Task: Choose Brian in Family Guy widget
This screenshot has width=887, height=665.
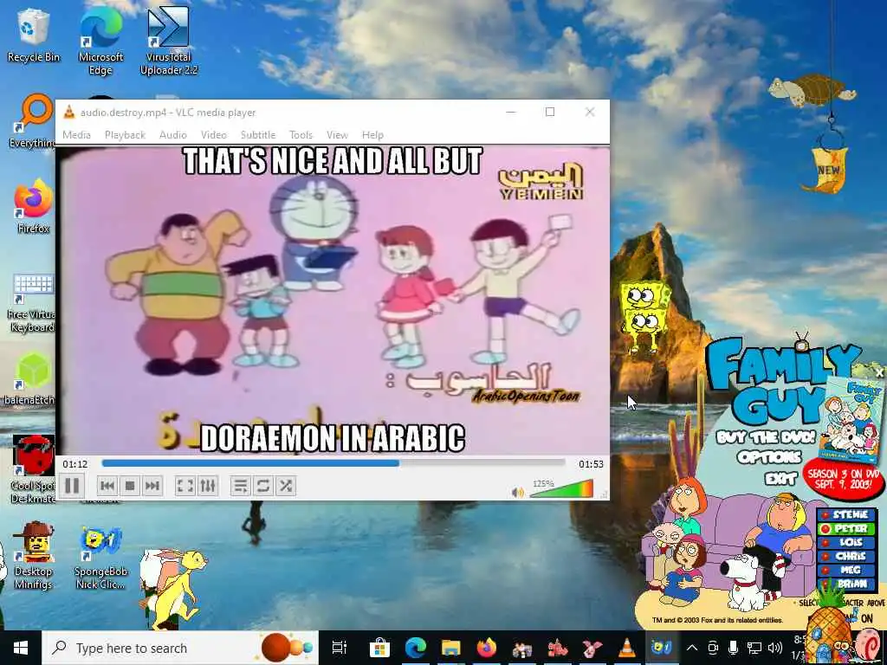Action: (x=846, y=584)
